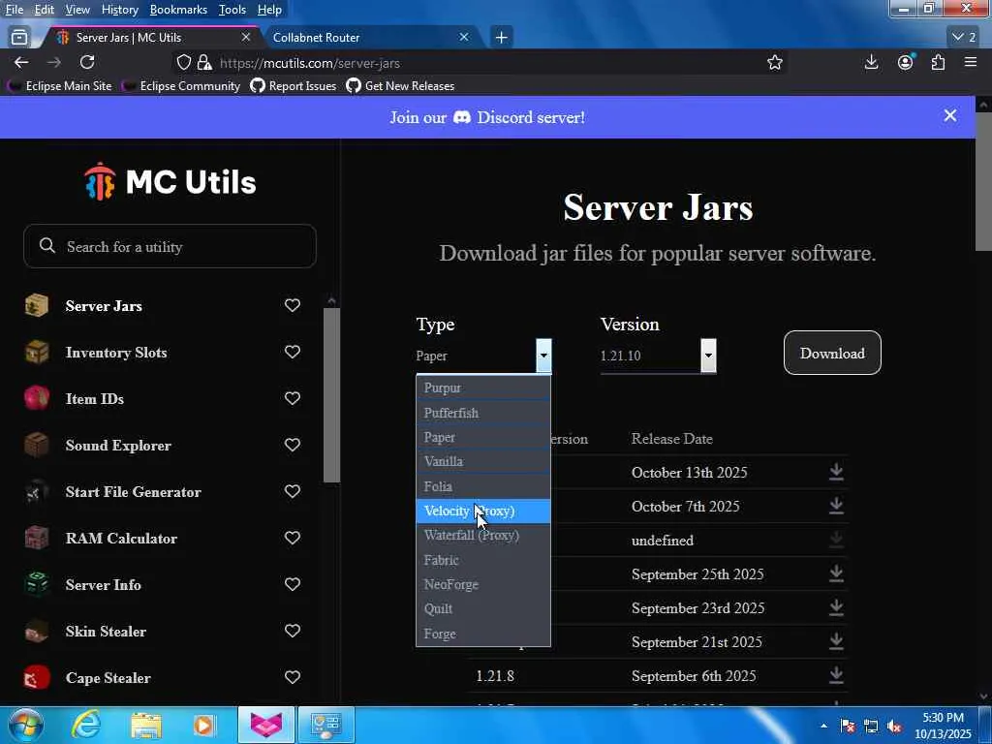Select Pufferfish from the Type list
This screenshot has height=744, width=992.
[483, 413]
